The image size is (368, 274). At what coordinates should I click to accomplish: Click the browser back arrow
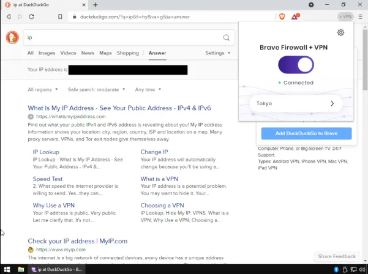(x=9, y=17)
